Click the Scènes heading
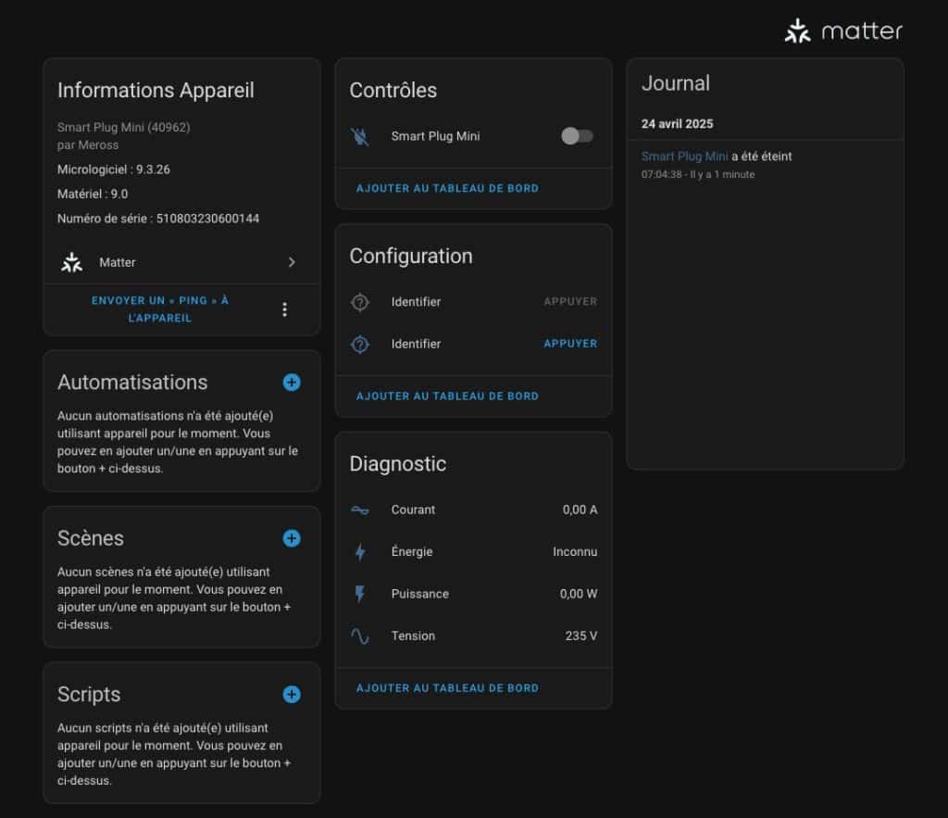948x818 pixels. coord(91,538)
